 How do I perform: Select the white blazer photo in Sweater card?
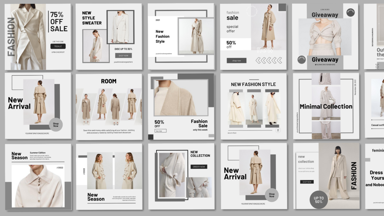point(120,27)
